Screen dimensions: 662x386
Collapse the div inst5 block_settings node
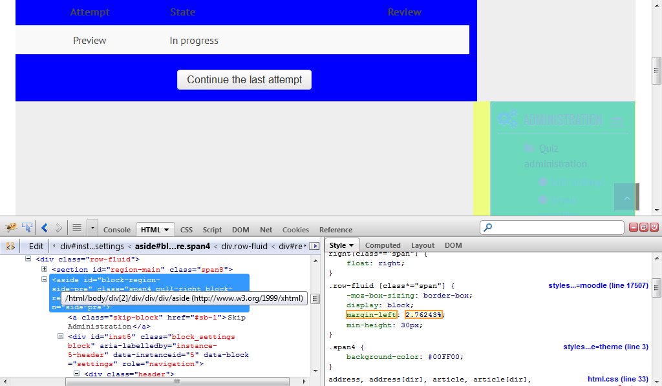[x=60, y=336]
